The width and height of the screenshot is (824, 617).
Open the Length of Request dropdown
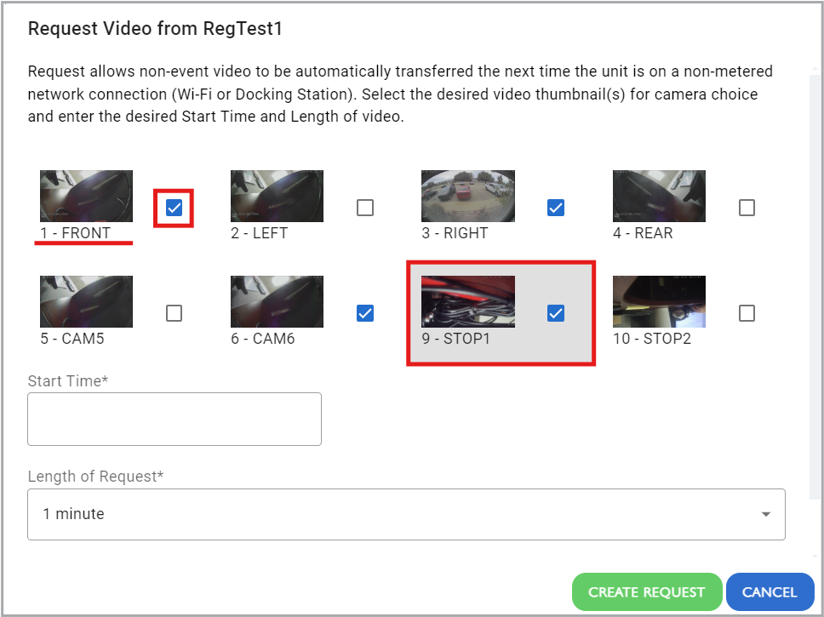tap(406, 514)
